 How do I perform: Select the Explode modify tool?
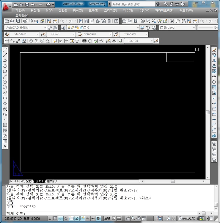click(x=214, y=136)
